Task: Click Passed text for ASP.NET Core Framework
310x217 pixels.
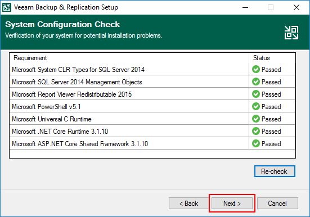Action: (271, 144)
